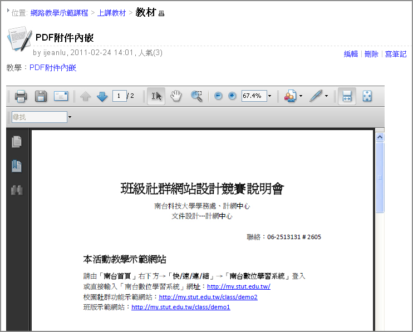Zoom out with the minus button
Screen dimensions: 413x332
coord(218,96)
